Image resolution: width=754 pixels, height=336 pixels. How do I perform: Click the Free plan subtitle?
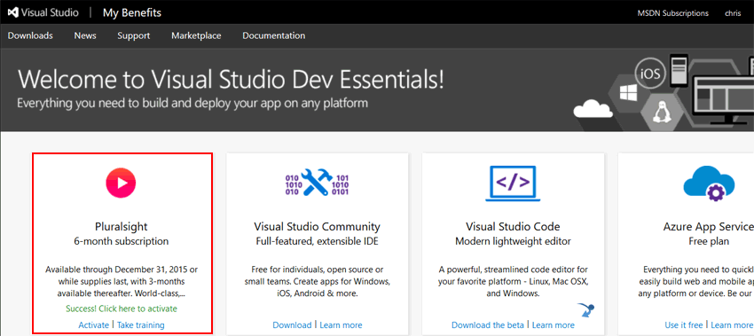(x=709, y=241)
